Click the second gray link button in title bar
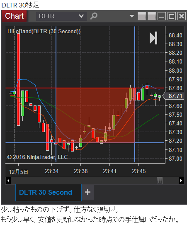Viewport: 187px width, 225px height. click(152, 16)
